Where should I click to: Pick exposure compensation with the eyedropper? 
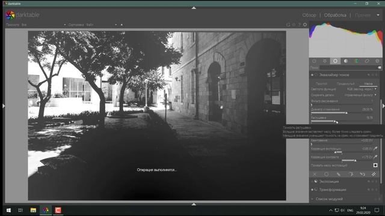coord(375,149)
